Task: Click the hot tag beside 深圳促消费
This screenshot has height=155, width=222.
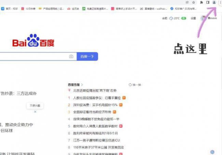Action: click(x=121, y=105)
